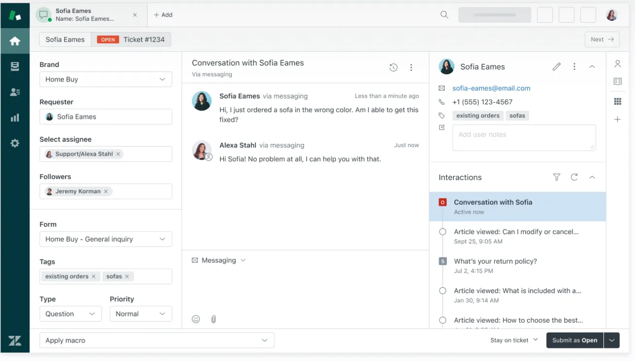Click the plus icon in right rail

pos(618,119)
